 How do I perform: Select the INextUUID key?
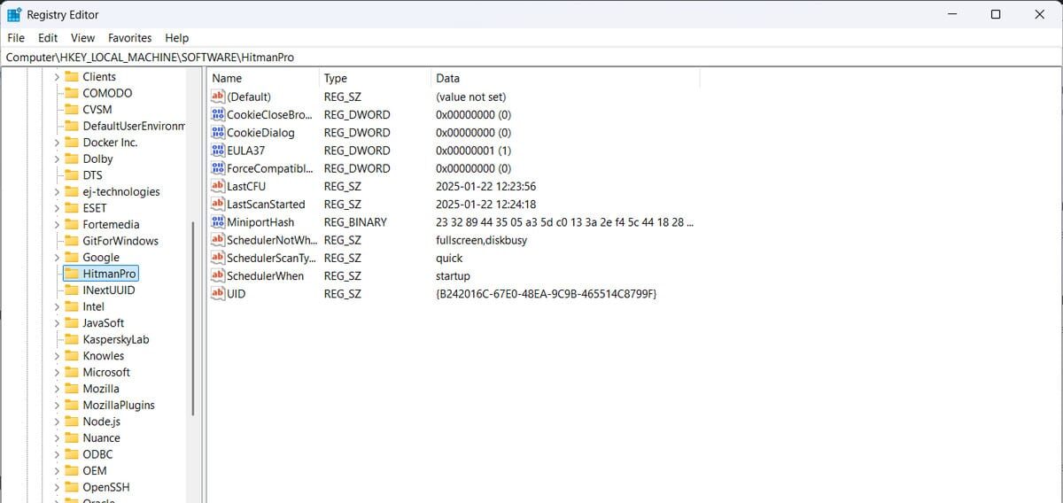[109, 290]
